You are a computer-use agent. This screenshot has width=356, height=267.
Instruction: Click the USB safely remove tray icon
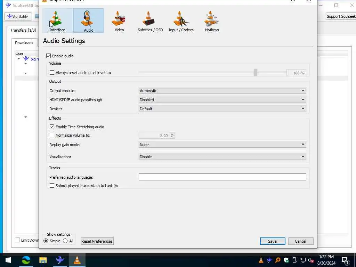pos(294,260)
